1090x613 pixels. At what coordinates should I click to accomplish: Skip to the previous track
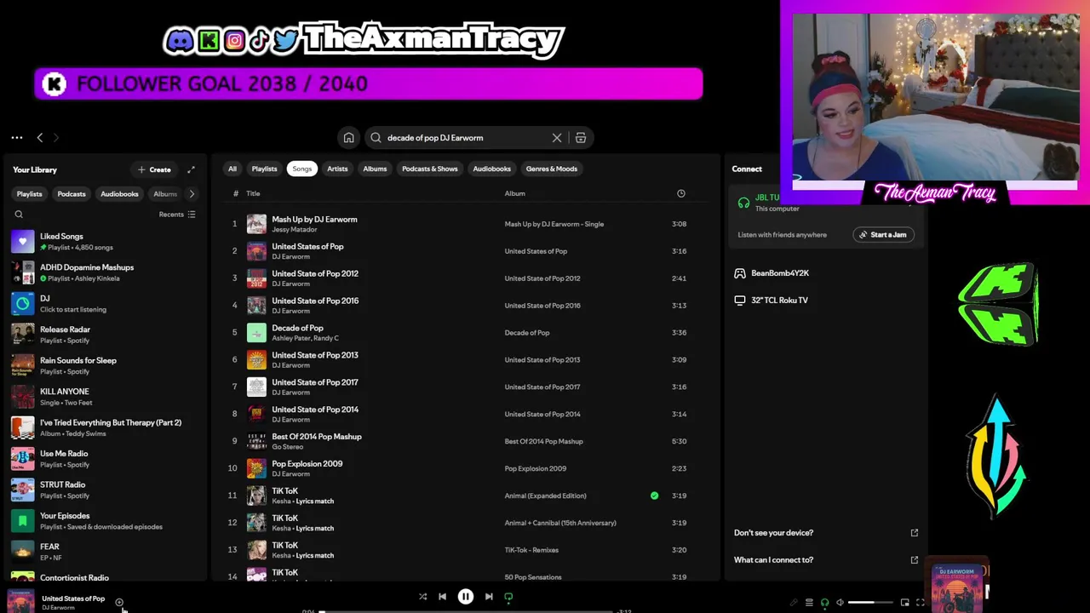[x=442, y=597]
